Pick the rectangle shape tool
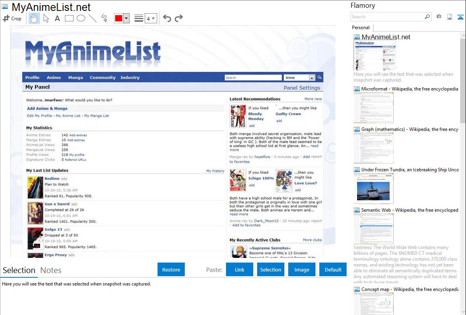 click(69, 18)
